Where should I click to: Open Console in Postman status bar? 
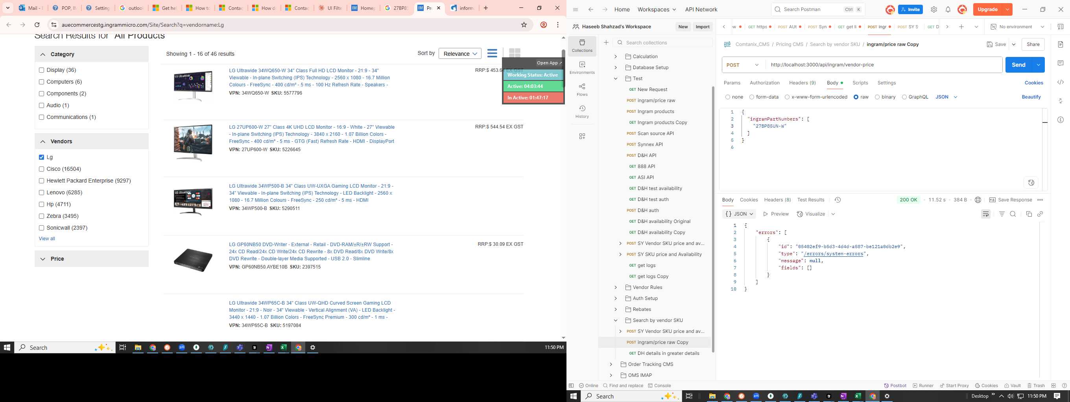coord(659,386)
